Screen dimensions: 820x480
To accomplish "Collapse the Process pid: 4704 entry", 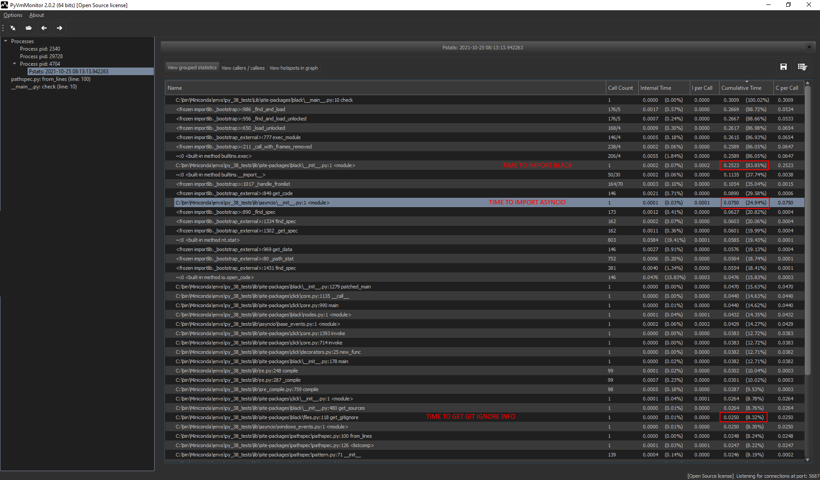I will pyautogui.click(x=14, y=64).
